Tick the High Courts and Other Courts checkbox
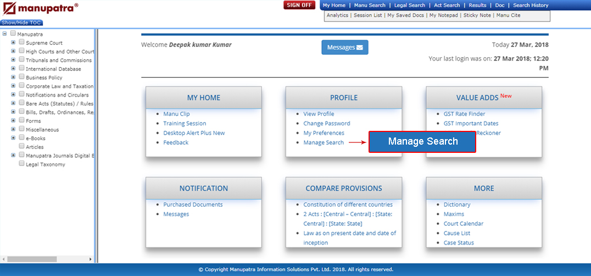The width and height of the screenshot is (591, 276). [21, 51]
